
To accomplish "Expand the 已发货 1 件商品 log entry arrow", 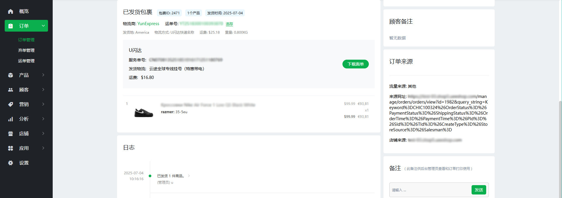I will tap(189, 176).
